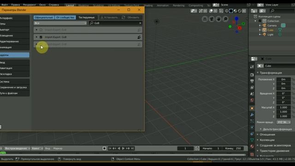Click the Установить addon button
This screenshot has width=295, height=166.
[x=110, y=18]
